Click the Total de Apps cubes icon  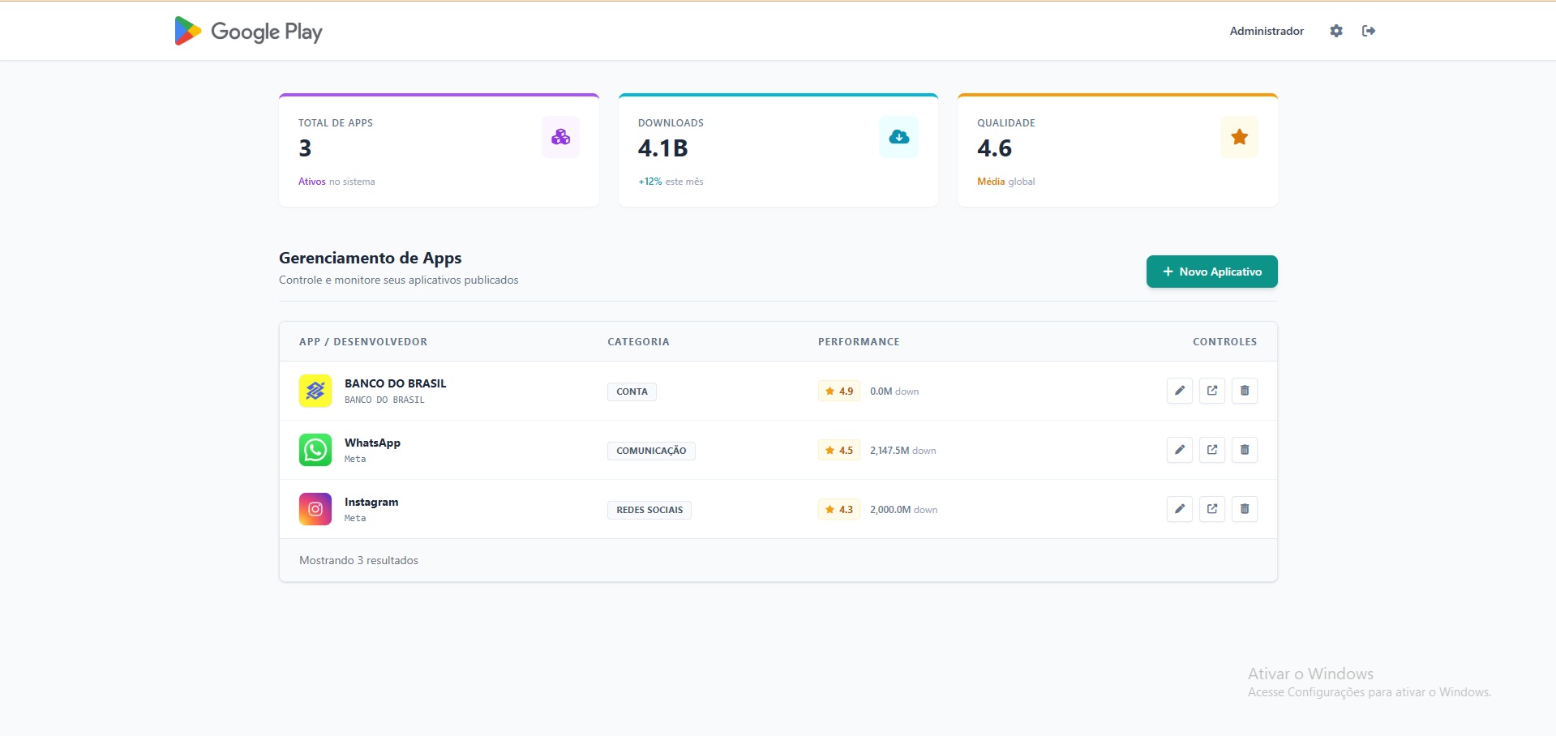[560, 137]
